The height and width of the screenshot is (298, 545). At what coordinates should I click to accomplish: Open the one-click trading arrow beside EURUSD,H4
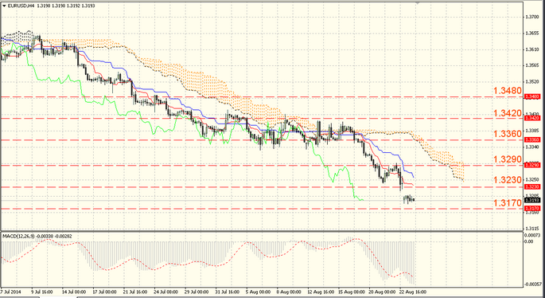tap(4, 6)
